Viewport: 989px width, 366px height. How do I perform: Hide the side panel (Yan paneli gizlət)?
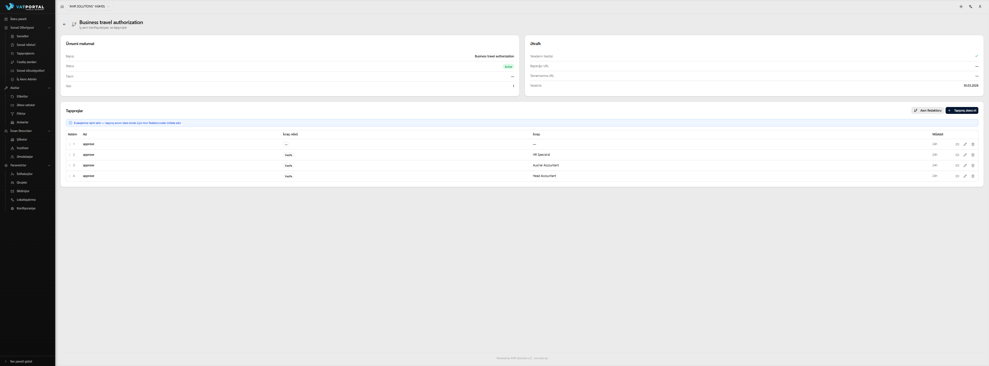point(18,361)
